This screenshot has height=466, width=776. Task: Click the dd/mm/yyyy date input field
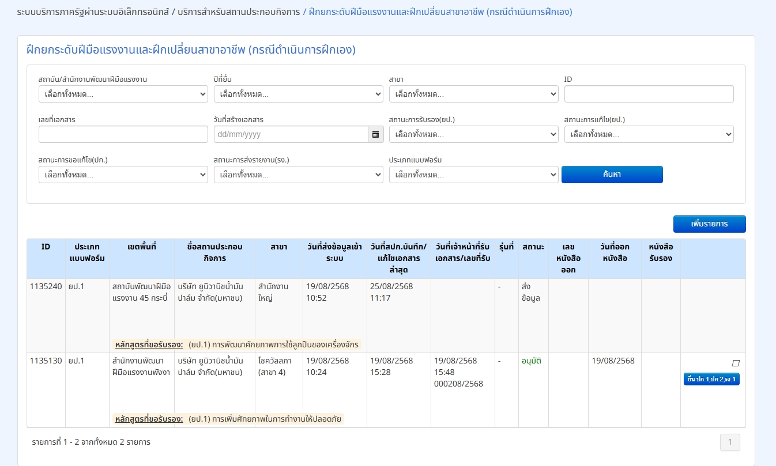point(291,134)
